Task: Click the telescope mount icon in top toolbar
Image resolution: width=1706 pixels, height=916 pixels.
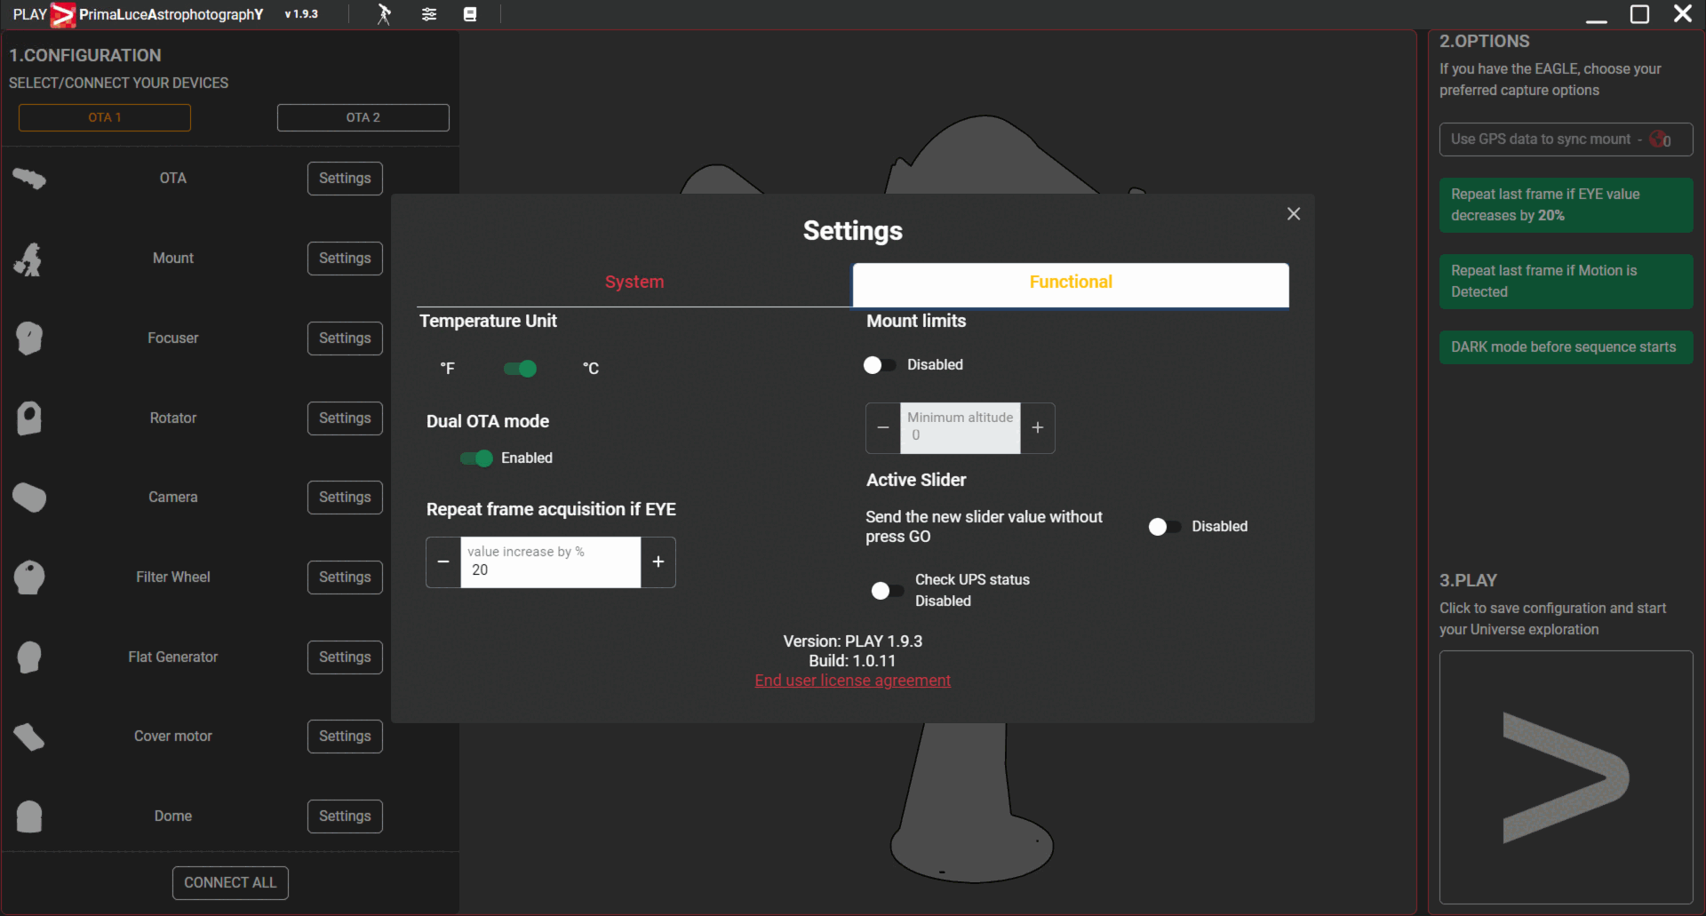Action: click(x=384, y=14)
